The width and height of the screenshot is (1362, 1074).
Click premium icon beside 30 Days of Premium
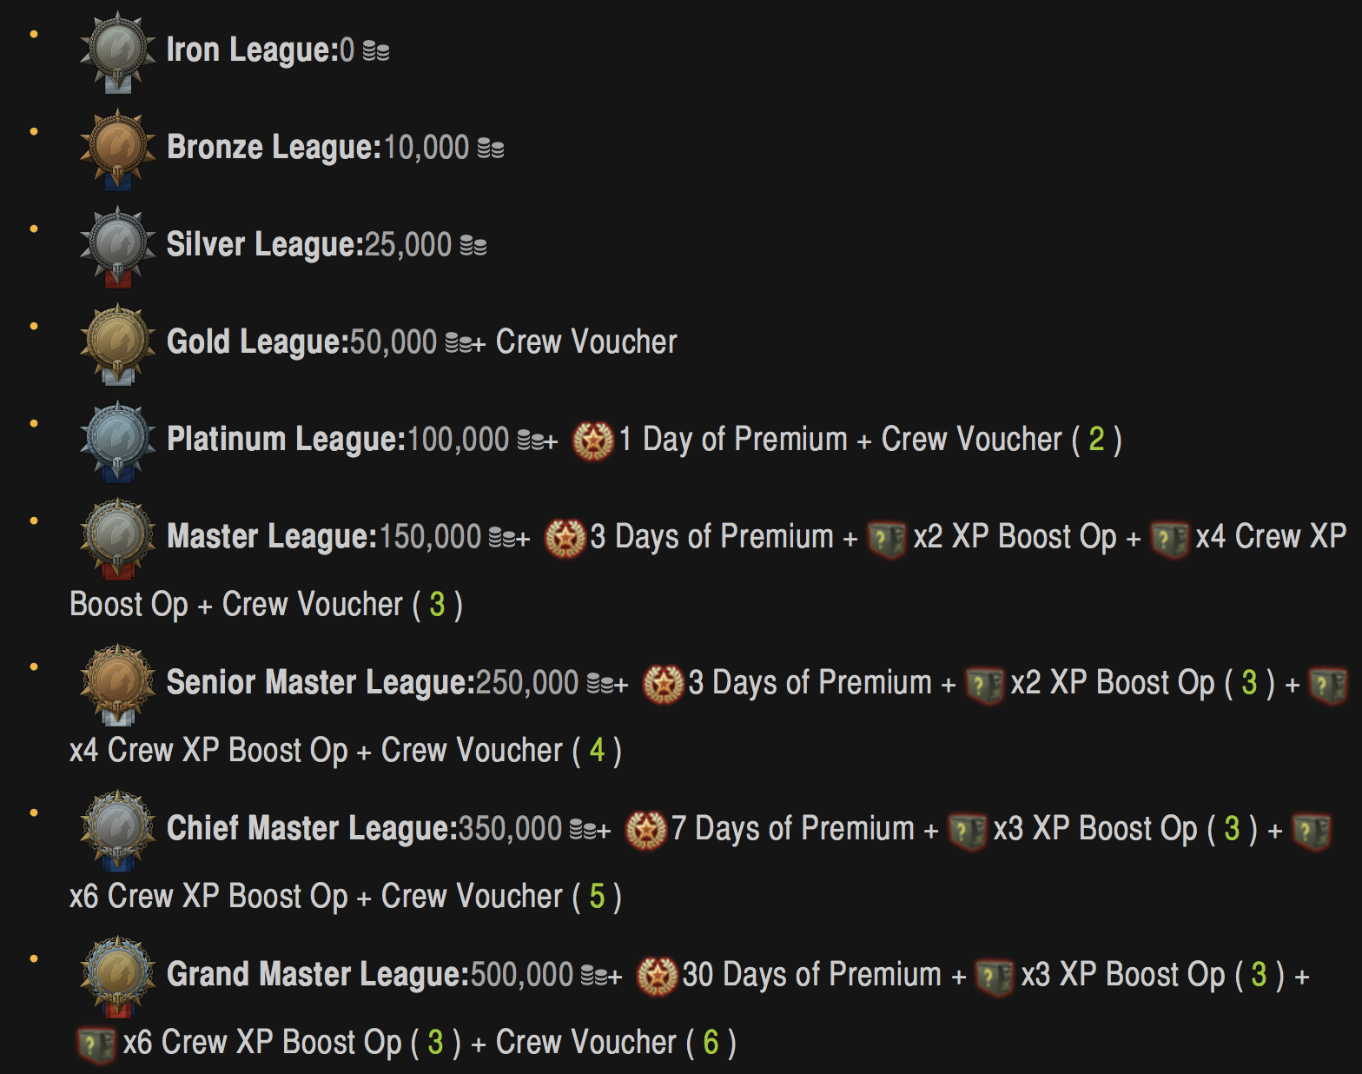coord(658,976)
